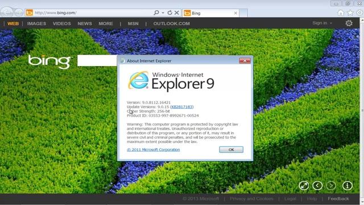Open the OUTLOOK.COM link in the Bing bar

coord(172,23)
